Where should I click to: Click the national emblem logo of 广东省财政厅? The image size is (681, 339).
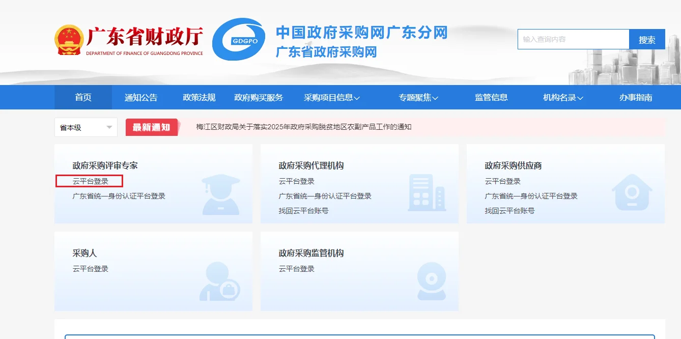tap(68, 40)
